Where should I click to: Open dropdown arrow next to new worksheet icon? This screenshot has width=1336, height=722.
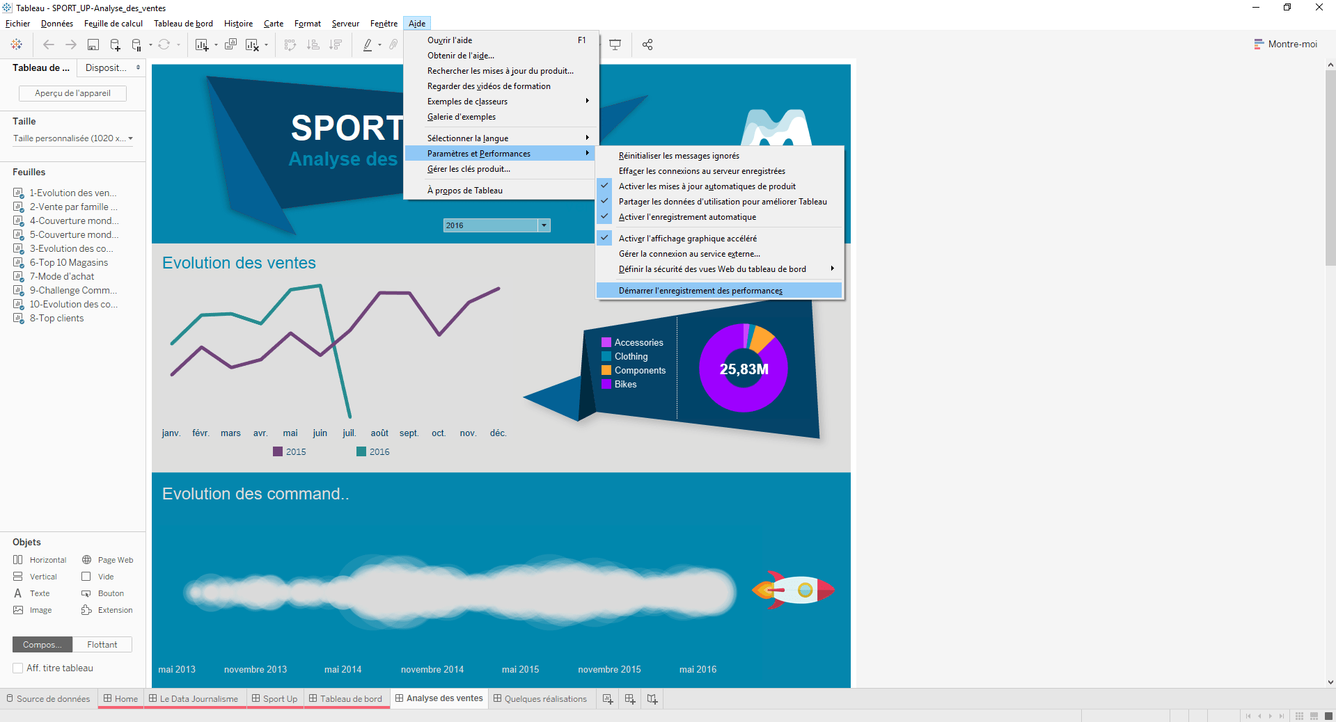(x=216, y=45)
